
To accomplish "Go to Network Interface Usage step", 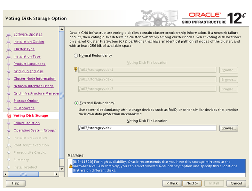I will [33, 86].
